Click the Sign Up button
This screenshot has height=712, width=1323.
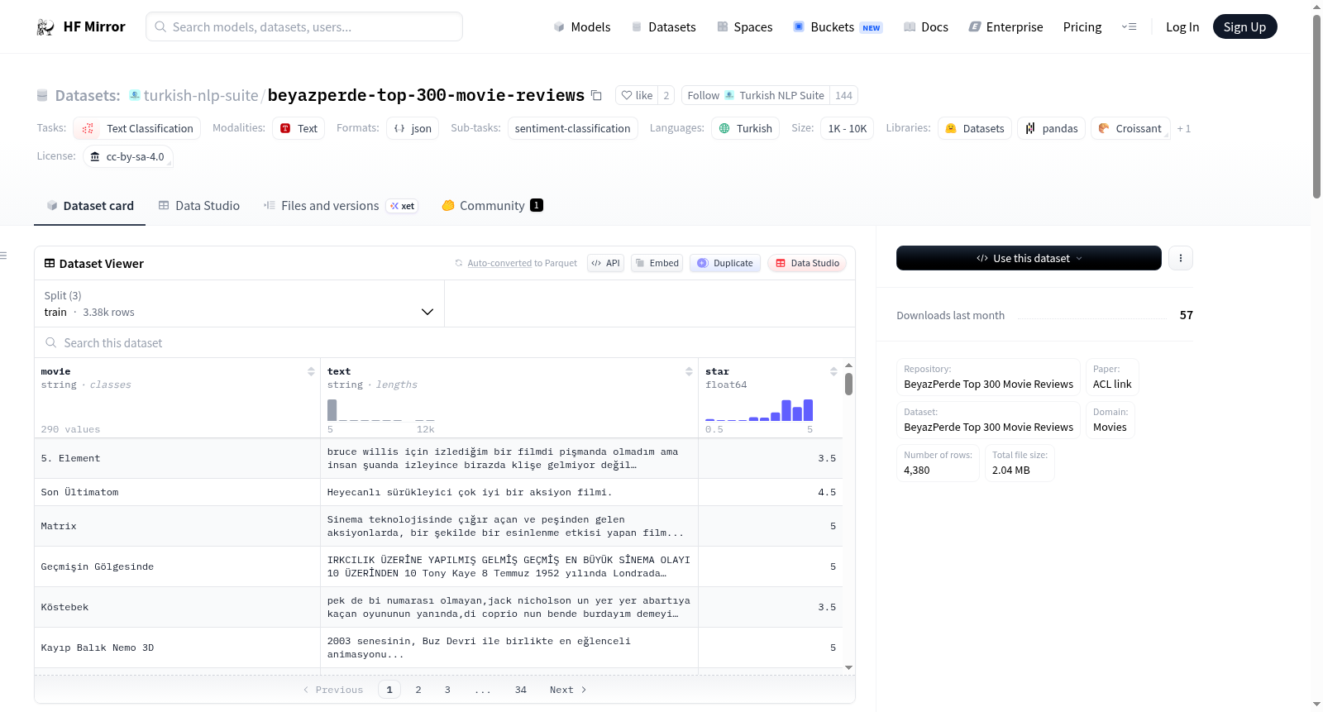(x=1244, y=27)
